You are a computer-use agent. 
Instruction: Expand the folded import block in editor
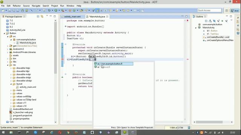coord(65,26)
